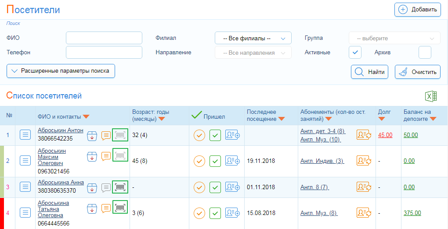
Task: Open comment bubble icon for Аброськина Анна
Action: (106, 187)
